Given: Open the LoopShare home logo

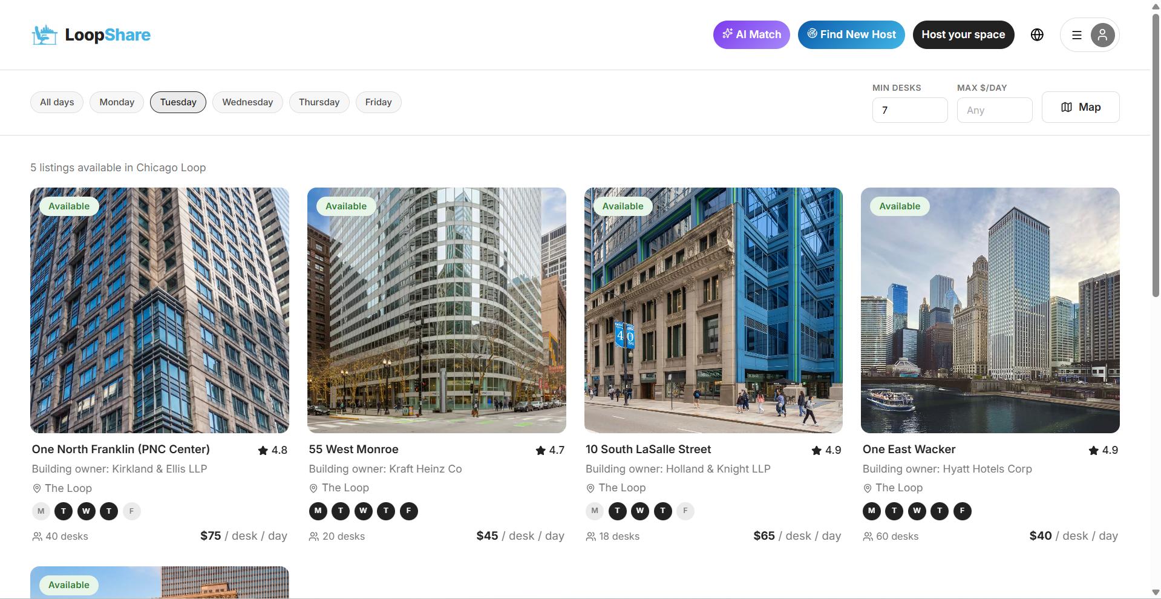Looking at the screenshot, I should [x=91, y=35].
